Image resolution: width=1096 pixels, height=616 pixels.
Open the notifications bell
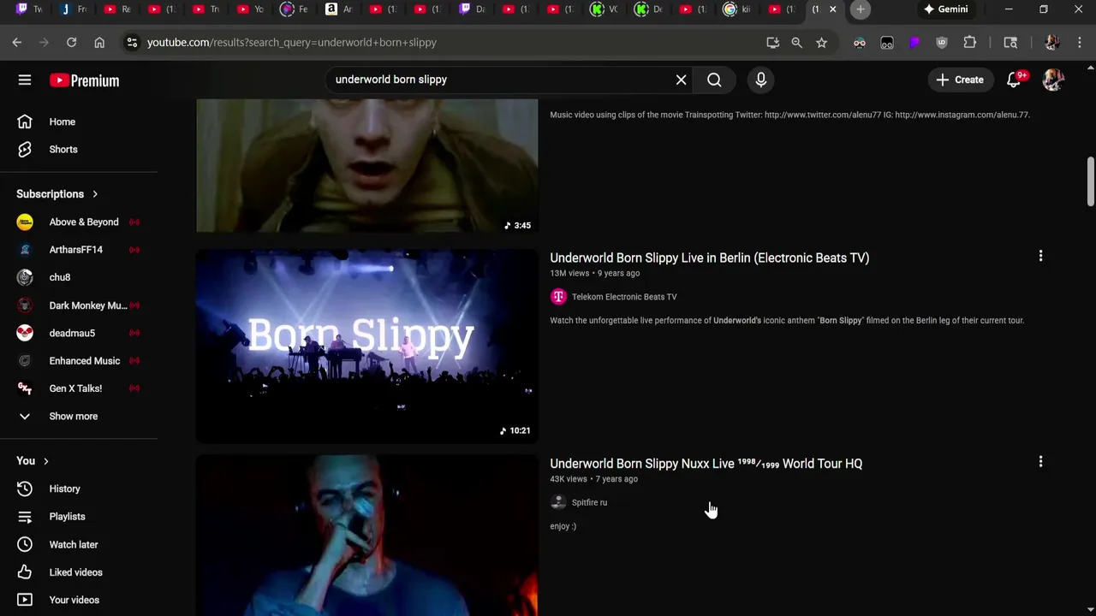point(1014,80)
